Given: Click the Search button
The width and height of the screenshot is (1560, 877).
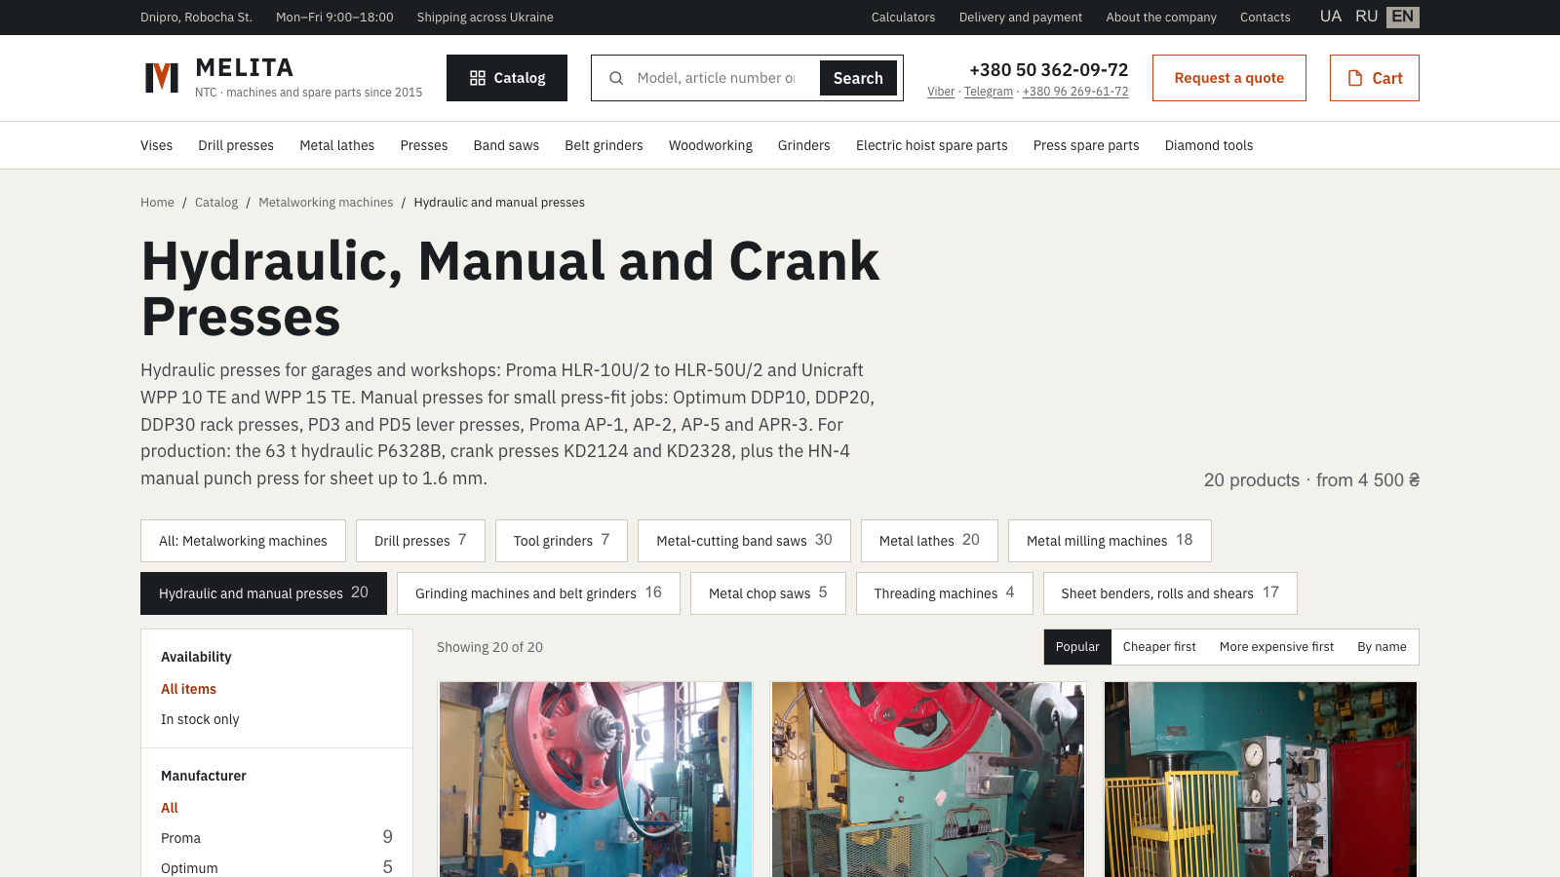Looking at the screenshot, I should click(x=858, y=78).
